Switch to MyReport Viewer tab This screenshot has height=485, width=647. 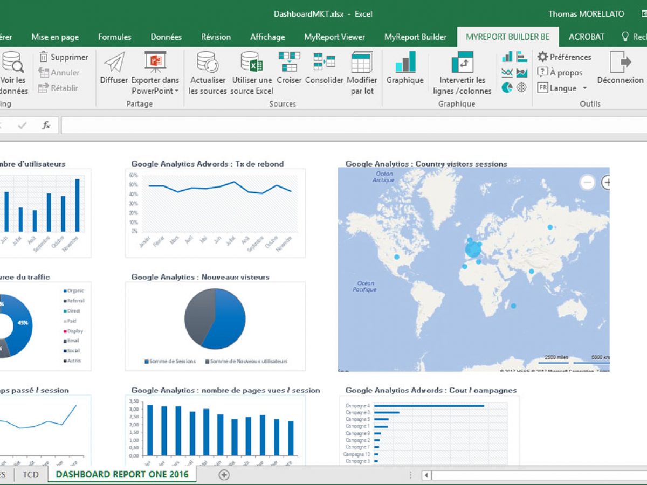[x=335, y=37]
